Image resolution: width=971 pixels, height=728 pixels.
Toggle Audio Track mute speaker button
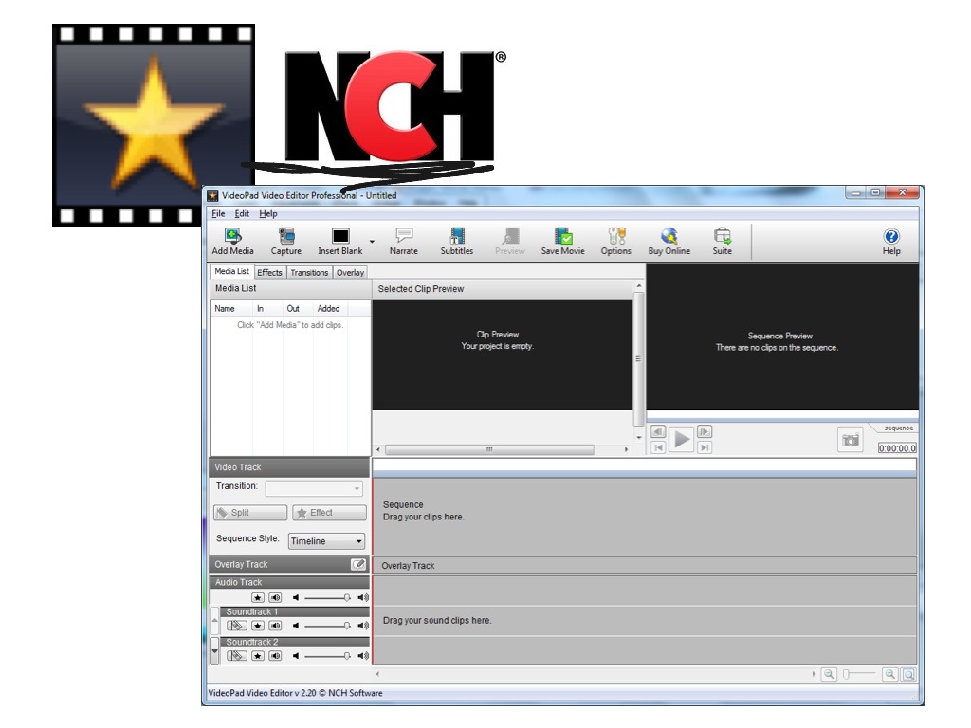click(276, 597)
